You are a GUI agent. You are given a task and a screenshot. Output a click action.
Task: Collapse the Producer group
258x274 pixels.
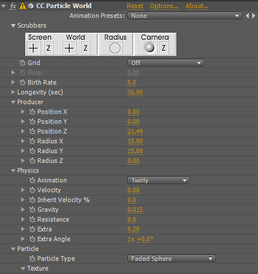pyautogui.click(x=13, y=102)
